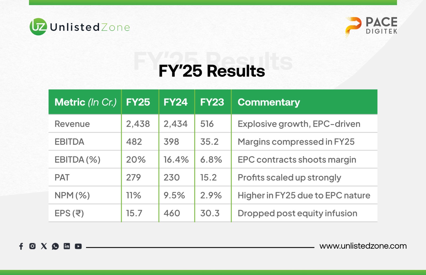The image size is (426, 275).
Task: Click the Commentary column header
Action: pos(269,102)
